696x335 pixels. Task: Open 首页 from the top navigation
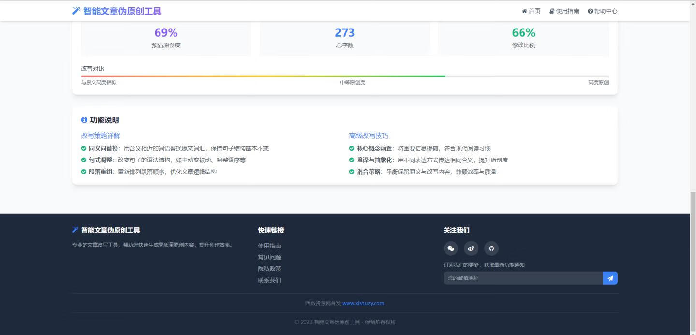(x=530, y=11)
